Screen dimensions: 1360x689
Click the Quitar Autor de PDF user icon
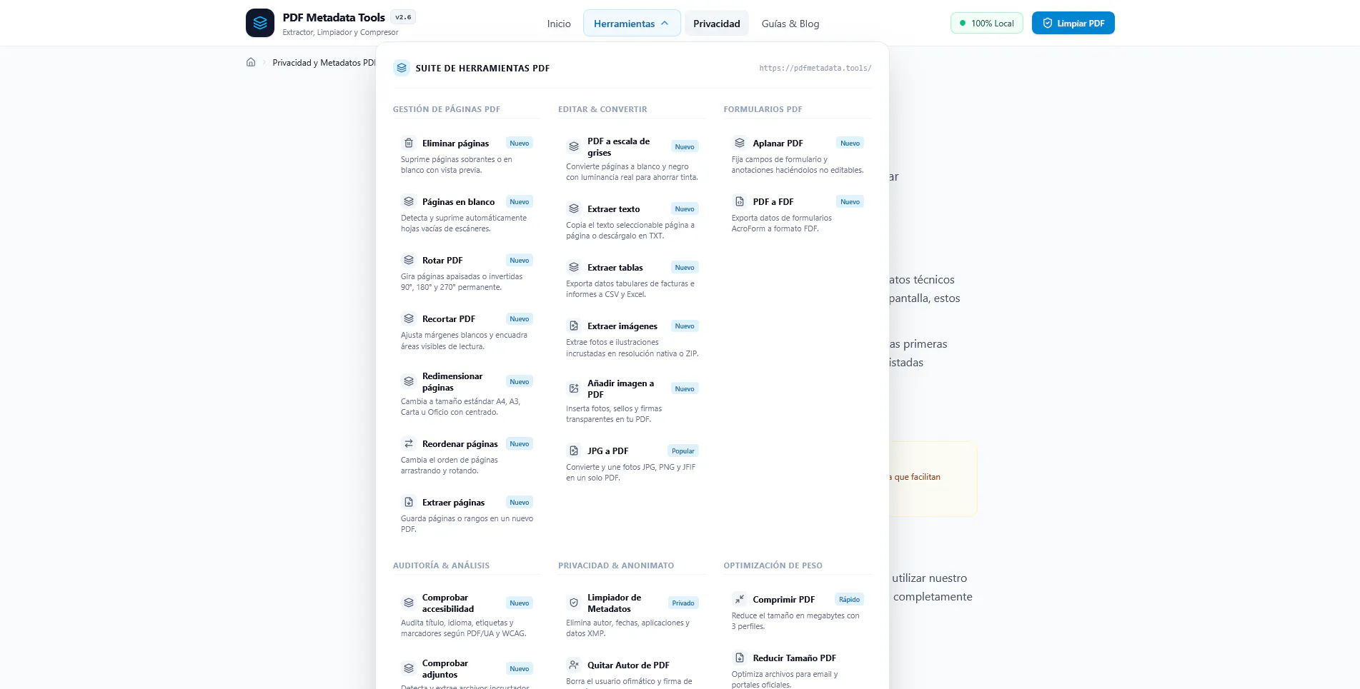pyautogui.click(x=574, y=665)
